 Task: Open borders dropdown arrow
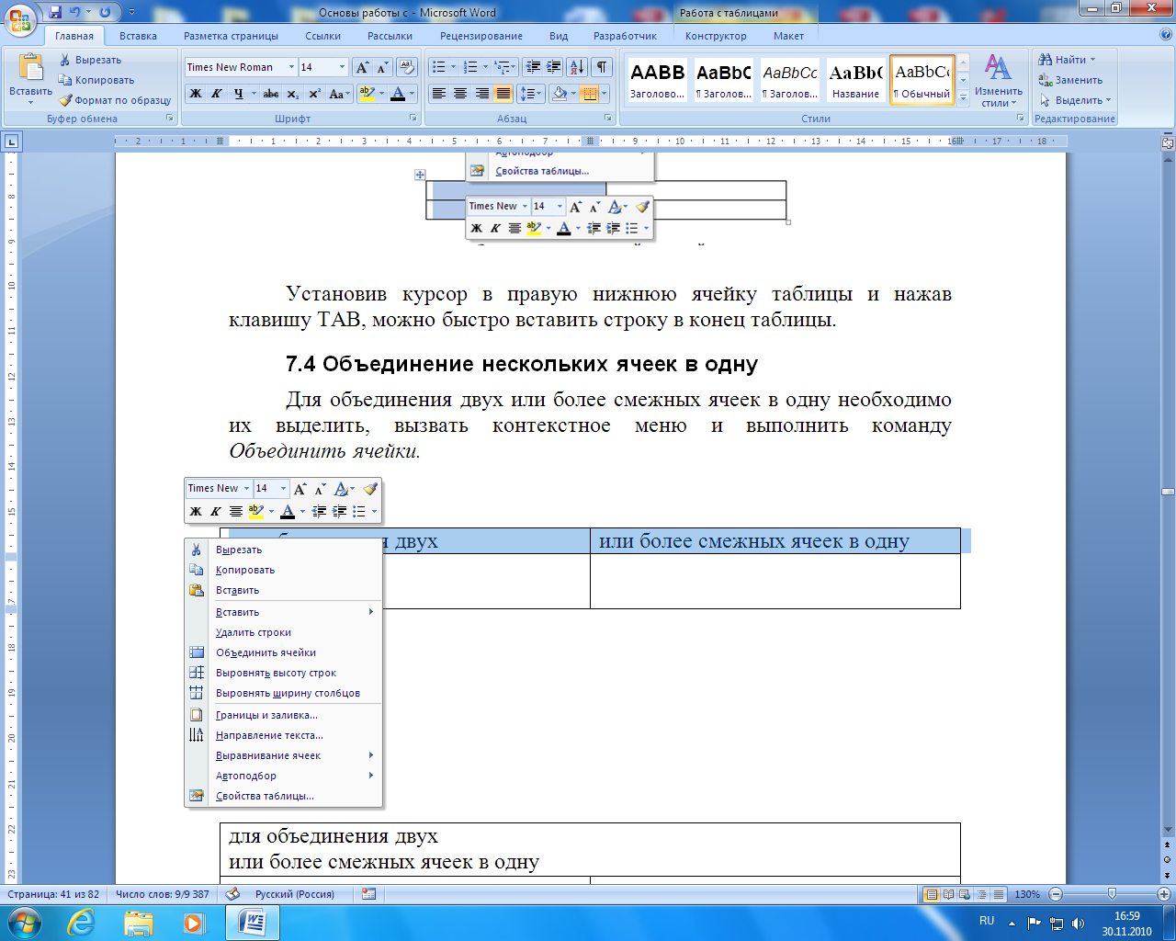tap(602, 94)
